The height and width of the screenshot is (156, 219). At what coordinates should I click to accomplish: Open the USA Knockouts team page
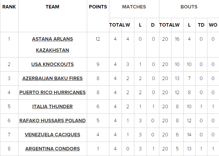tap(52, 64)
